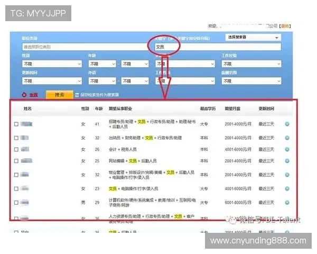Click the 最高学历 column header
Image resolution: width=317 pixels, height=254 pixels.
pos(208,108)
